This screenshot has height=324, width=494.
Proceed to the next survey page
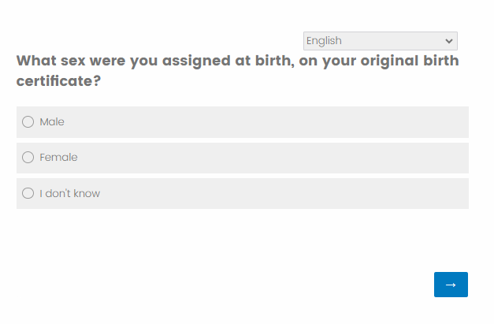click(451, 285)
